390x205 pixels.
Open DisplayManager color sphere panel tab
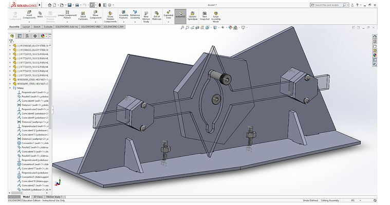tap(43, 36)
